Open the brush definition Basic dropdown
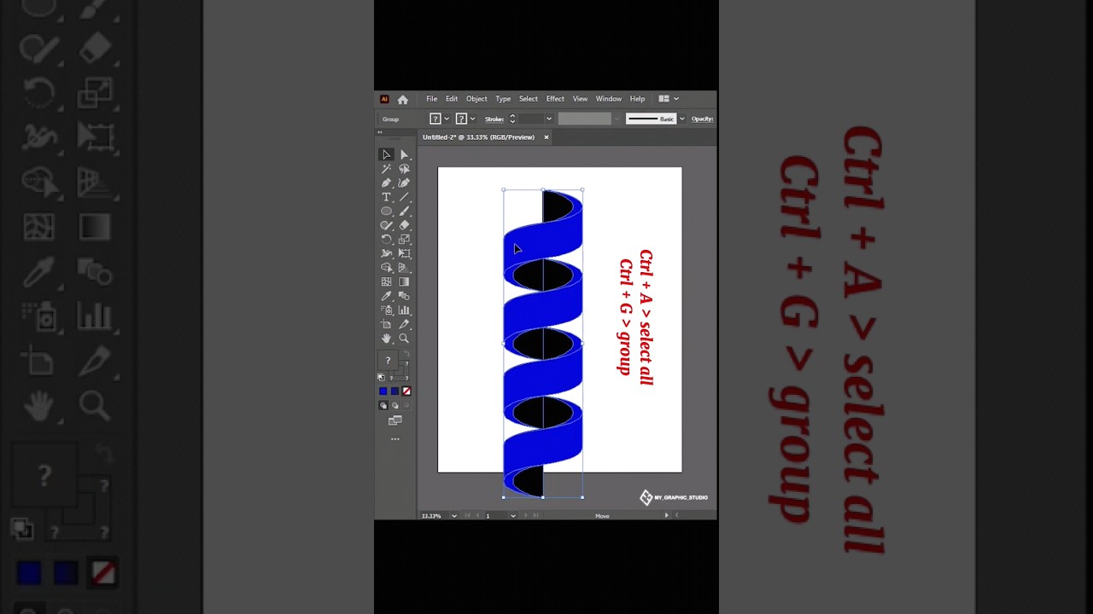The width and height of the screenshot is (1093, 614). [681, 119]
